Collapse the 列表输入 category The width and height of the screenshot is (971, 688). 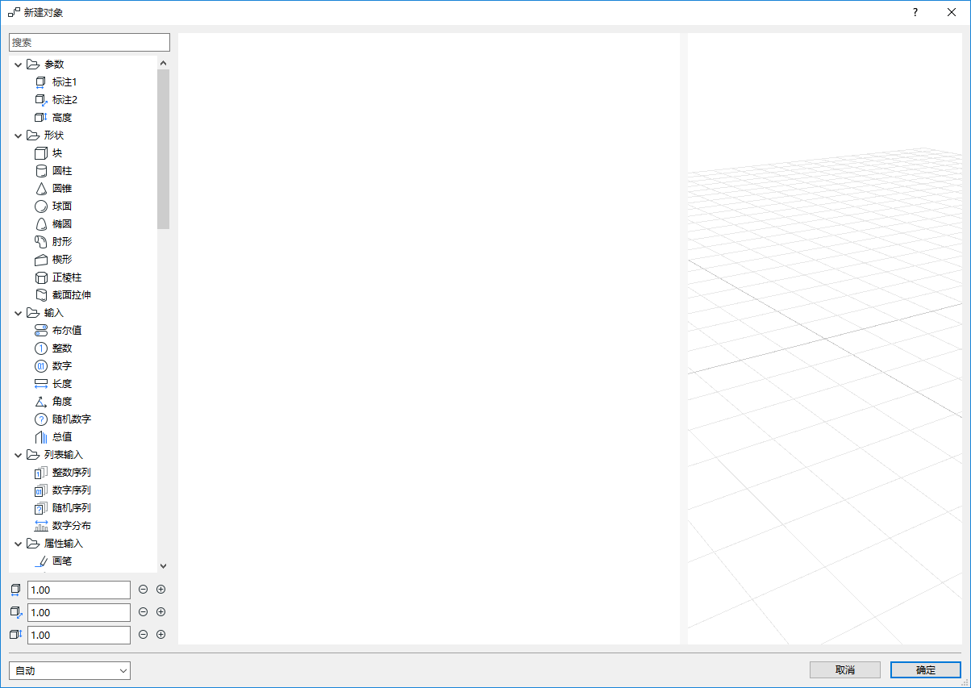[x=18, y=454]
